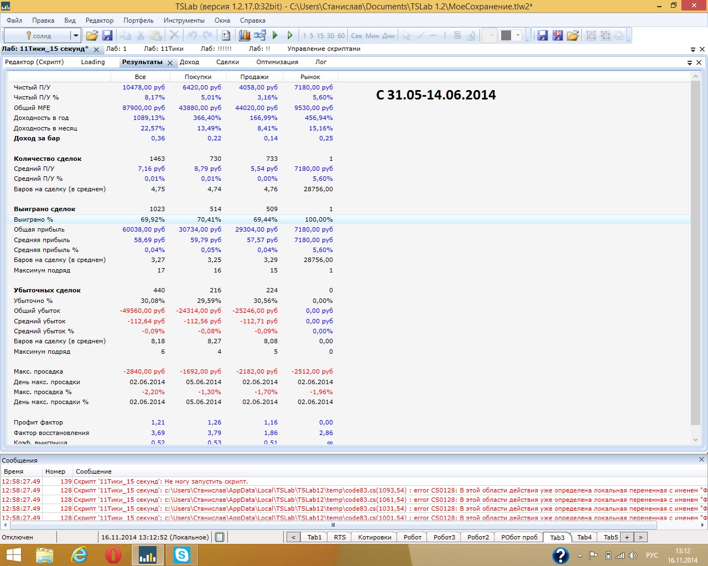Image resolution: width=708 pixels, height=566 pixels.
Task: Open the results panel options arrow menu
Action: pyautogui.click(x=690, y=62)
